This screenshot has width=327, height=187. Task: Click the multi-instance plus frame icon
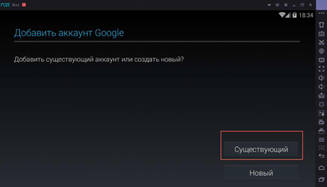pos(321,148)
